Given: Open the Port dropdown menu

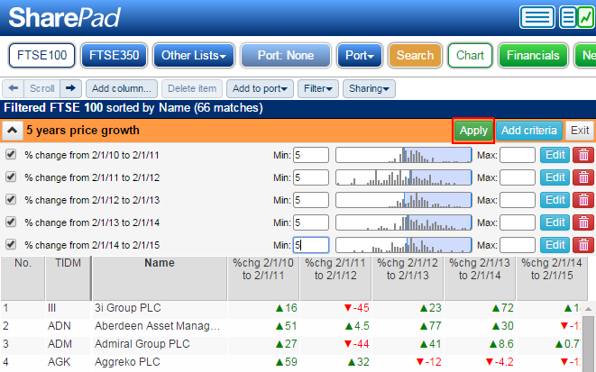Looking at the screenshot, I should coord(360,56).
